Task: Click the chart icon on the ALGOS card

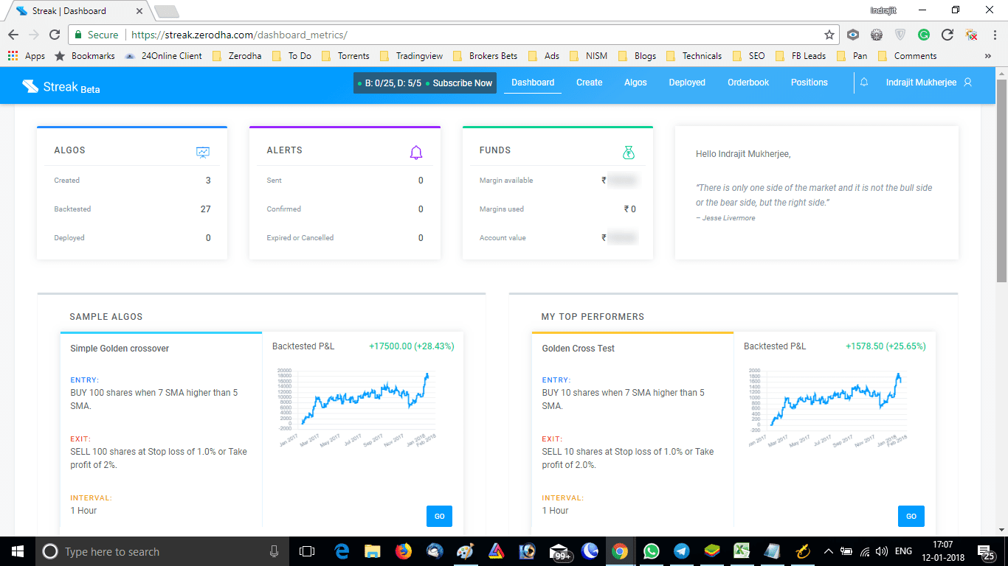Action: [x=202, y=150]
